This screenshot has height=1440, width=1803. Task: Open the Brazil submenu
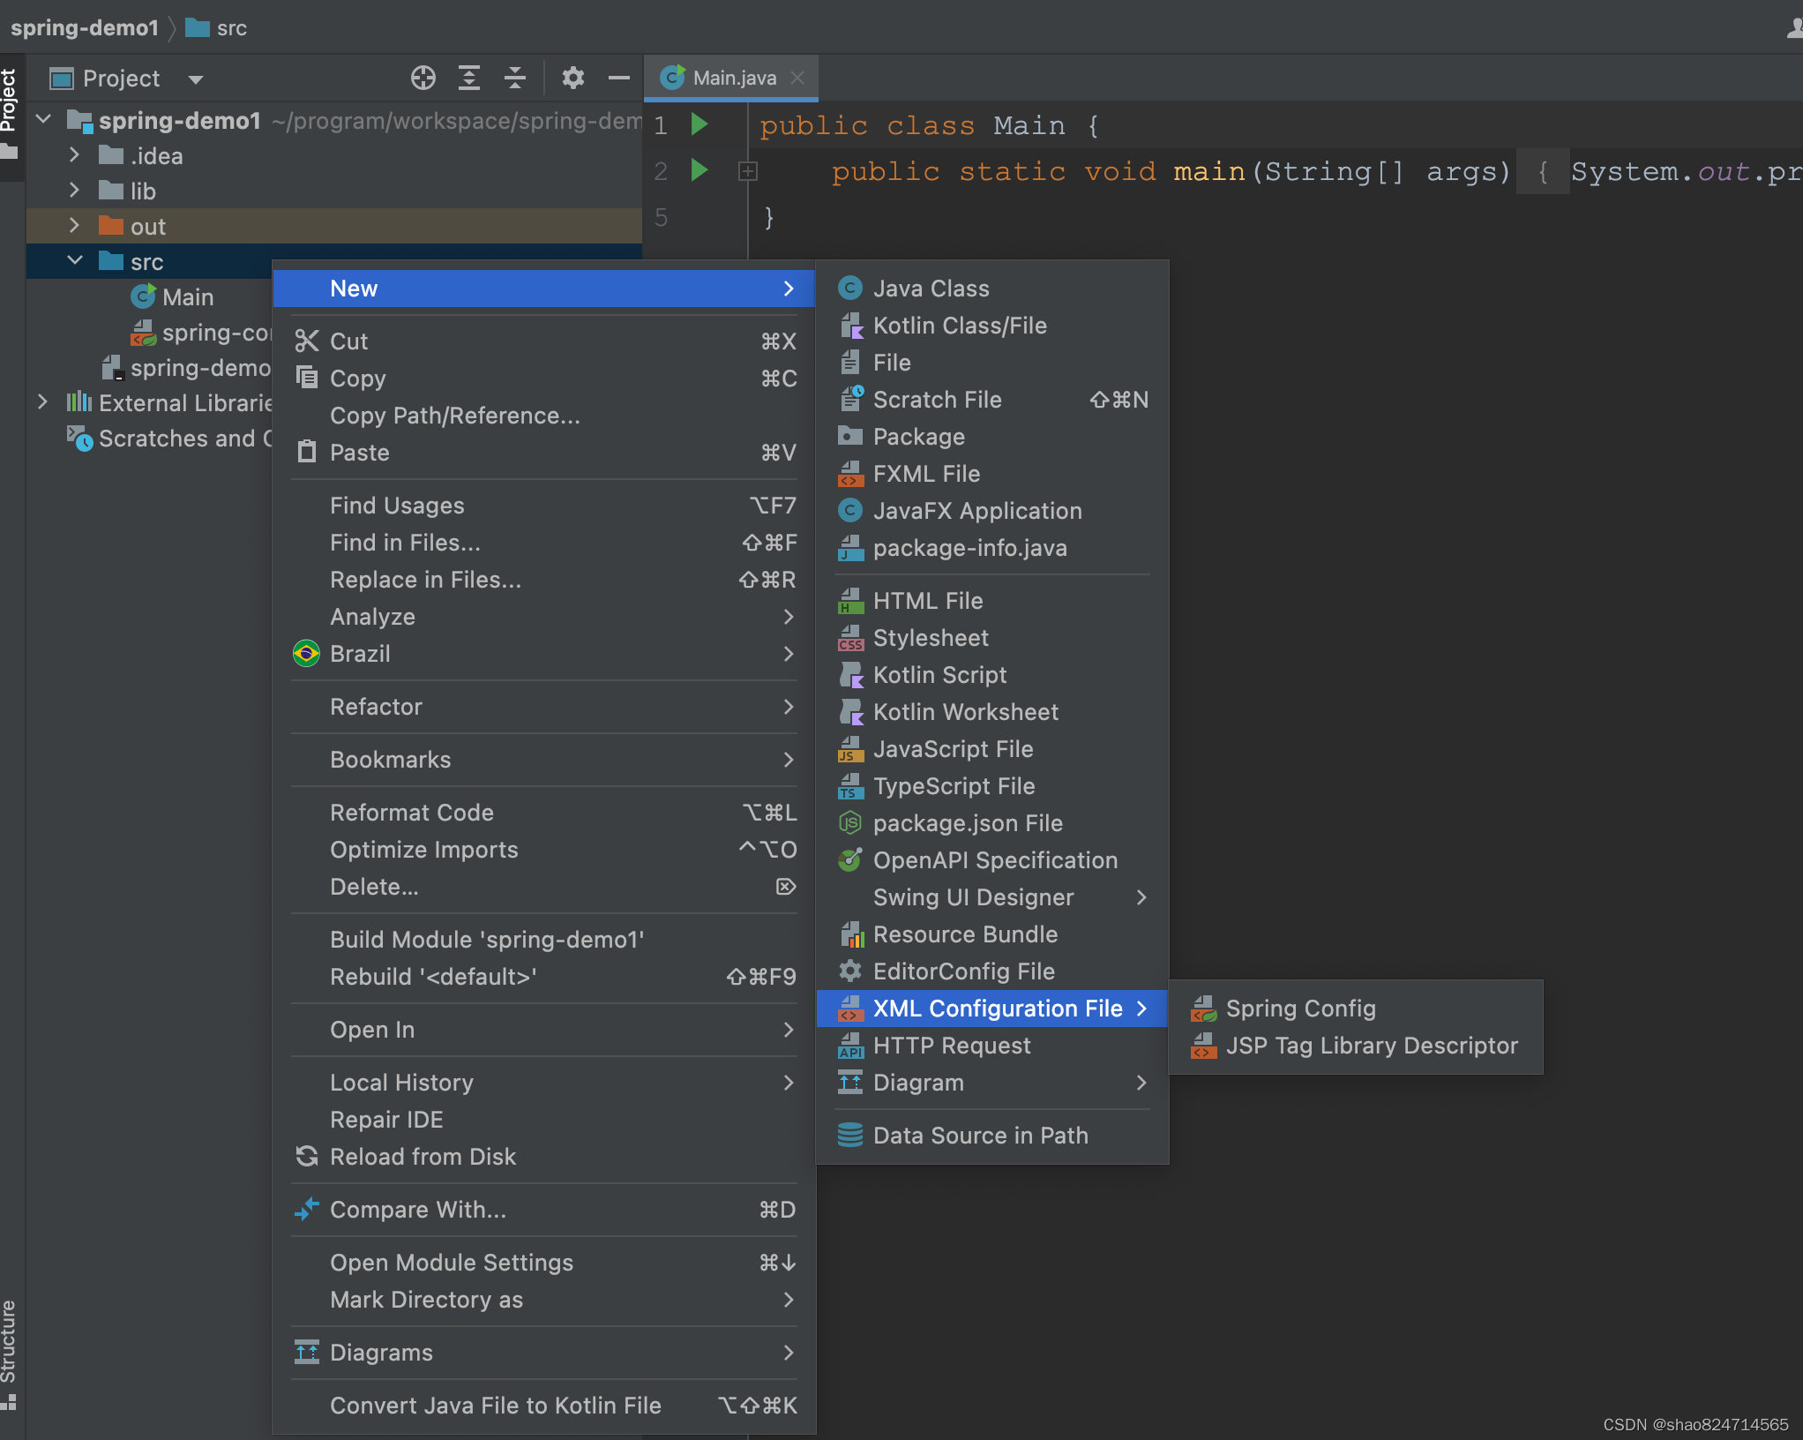pos(543,654)
